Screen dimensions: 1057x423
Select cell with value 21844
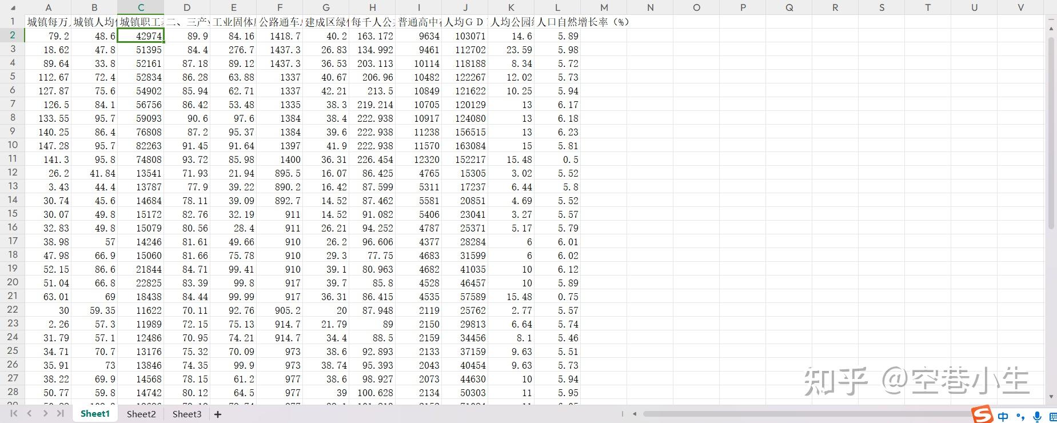click(x=141, y=269)
